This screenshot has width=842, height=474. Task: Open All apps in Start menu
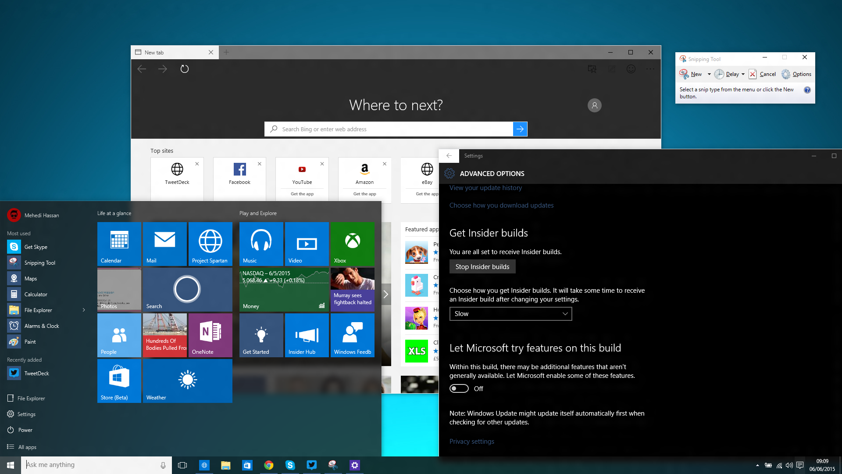point(27,447)
